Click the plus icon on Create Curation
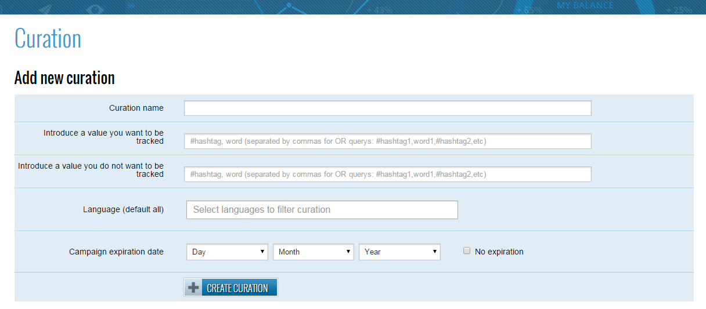This screenshot has height=309, width=706. click(194, 288)
